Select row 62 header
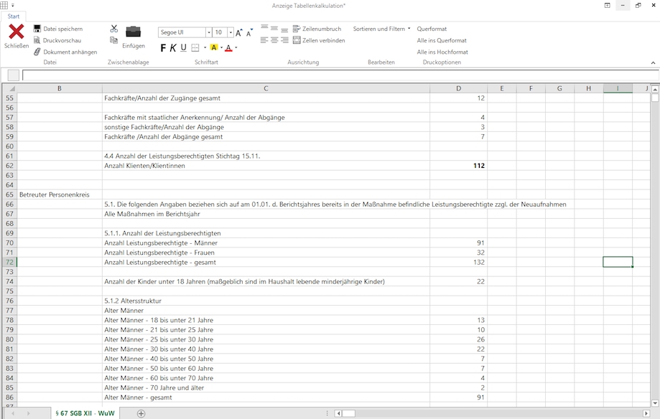This screenshot has width=660, height=419. point(9,166)
